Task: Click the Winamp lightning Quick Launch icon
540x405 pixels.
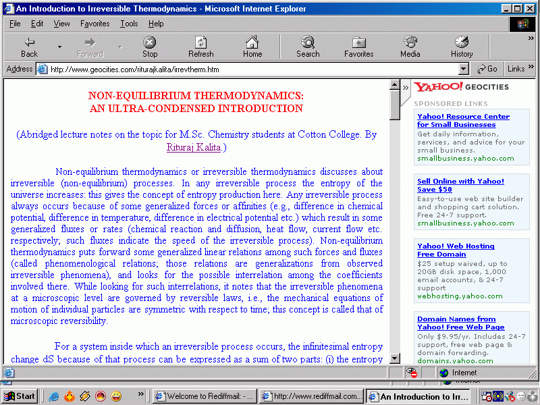Action: pyautogui.click(x=85, y=397)
